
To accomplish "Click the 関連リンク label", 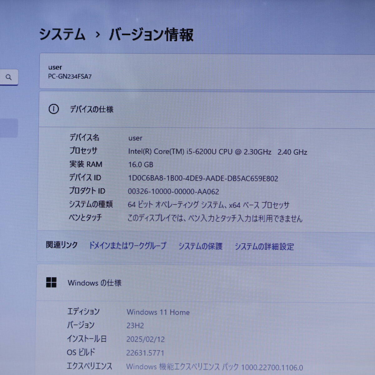I will click(62, 245).
